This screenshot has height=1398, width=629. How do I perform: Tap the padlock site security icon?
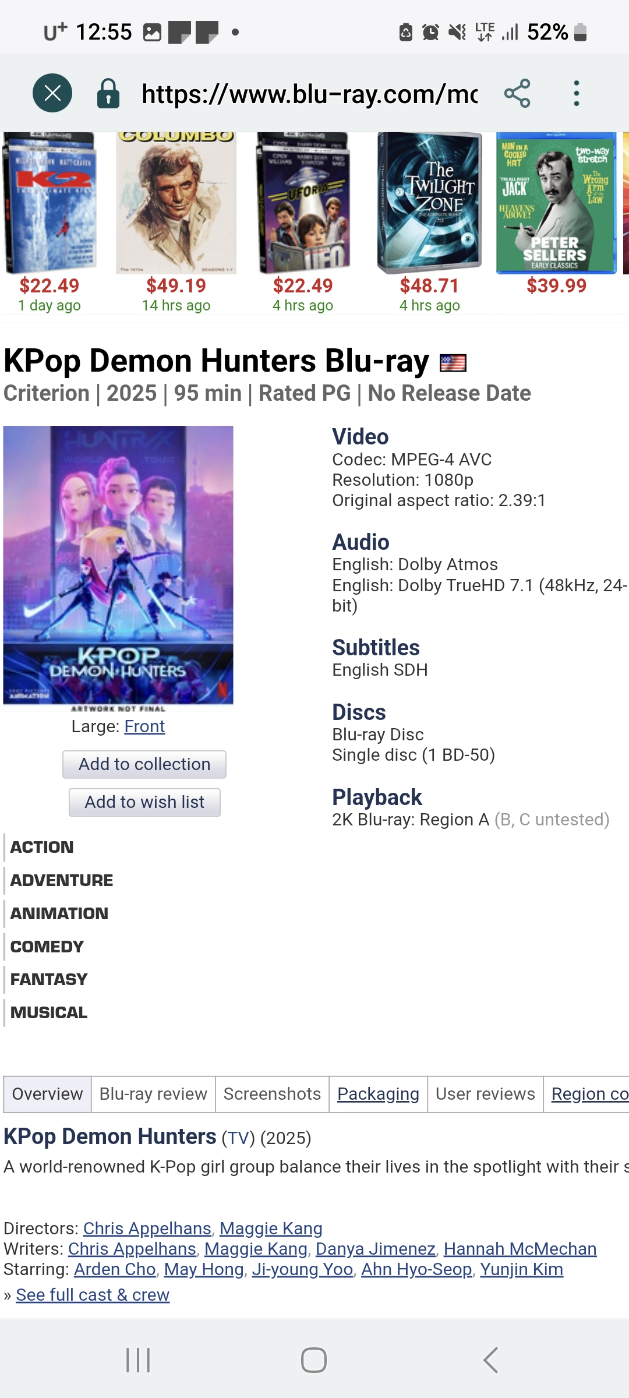pyautogui.click(x=108, y=94)
